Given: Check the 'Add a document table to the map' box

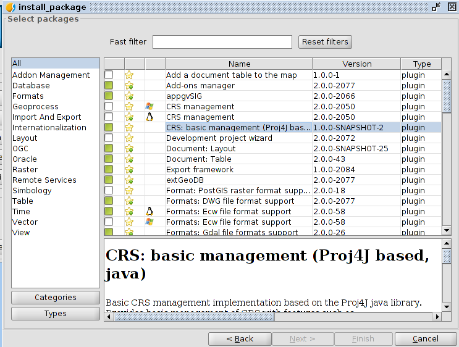Looking at the screenshot, I should point(109,75).
